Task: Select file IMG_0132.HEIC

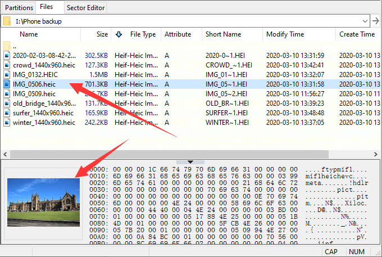Action: [35, 75]
